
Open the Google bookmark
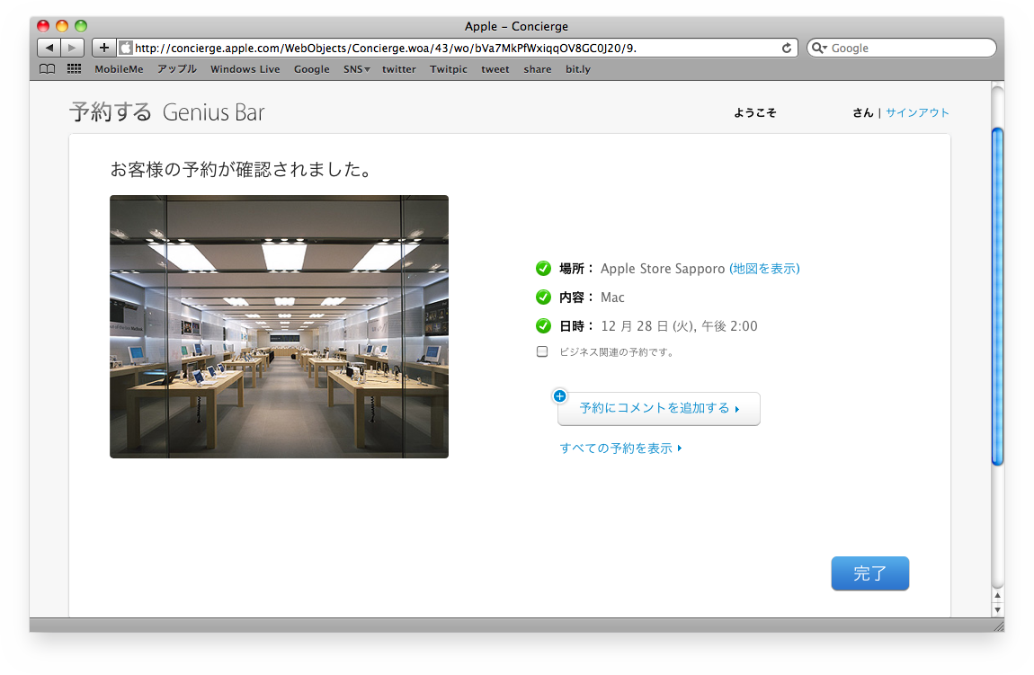311,69
